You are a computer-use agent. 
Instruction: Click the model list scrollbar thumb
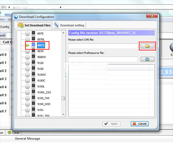(63, 98)
